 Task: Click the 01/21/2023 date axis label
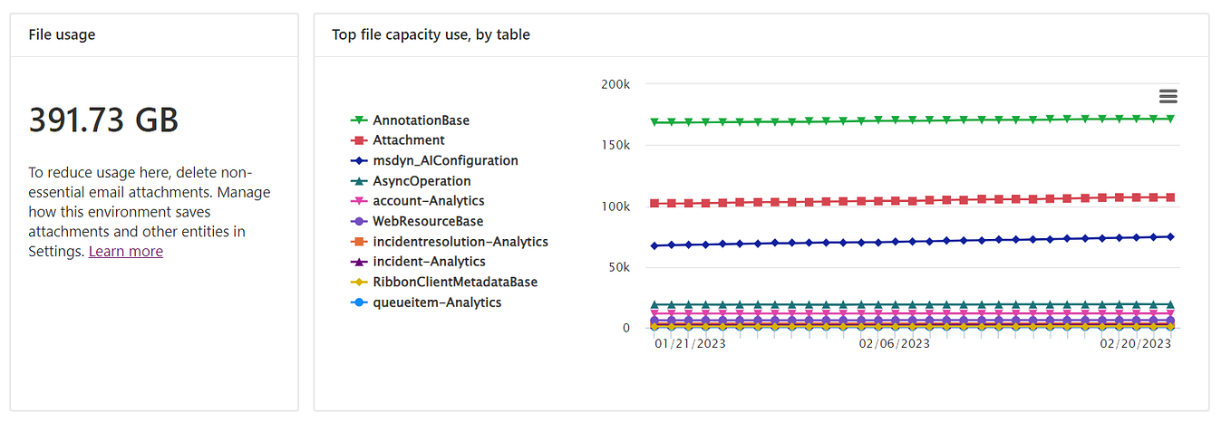[690, 344]
